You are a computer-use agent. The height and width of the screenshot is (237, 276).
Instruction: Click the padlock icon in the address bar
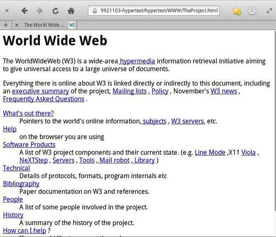point(95,11)
